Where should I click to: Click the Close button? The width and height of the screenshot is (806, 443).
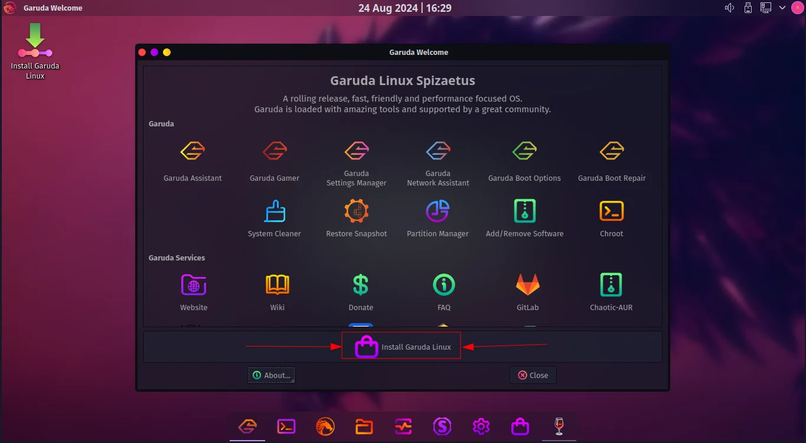click(533, 375)
